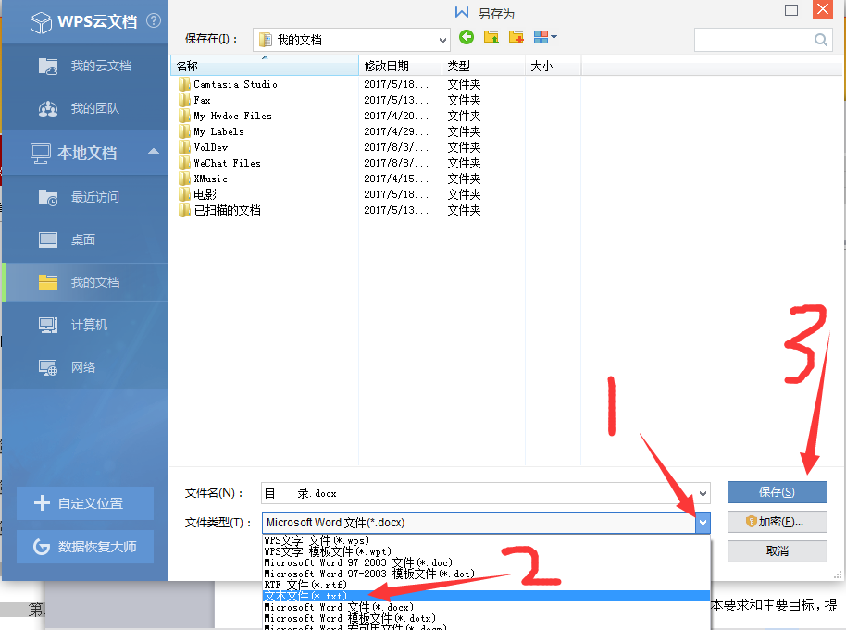Click the 加密(E)... button
The width and height of the screenshot is (846, 630).
click(777, 522)
